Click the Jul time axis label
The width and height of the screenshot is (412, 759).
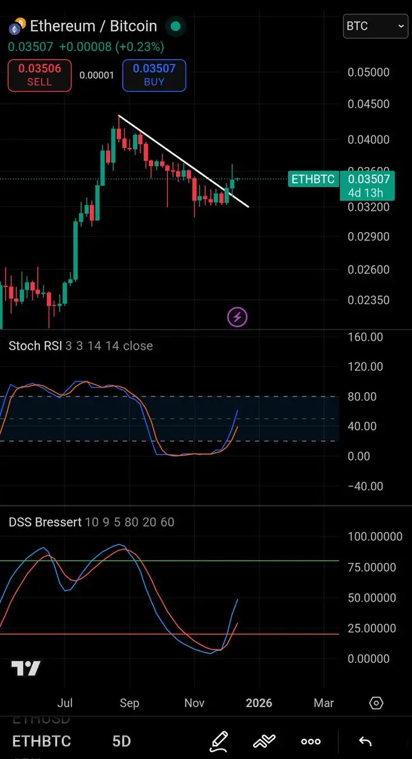coord(65,703)
